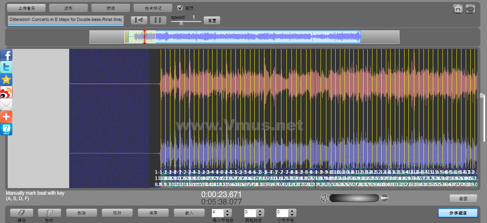Screen dimensions: 487x223
Task: Open 拍点标记 beat marking mode
Action: pyautogui.click(x=153, y=8)
